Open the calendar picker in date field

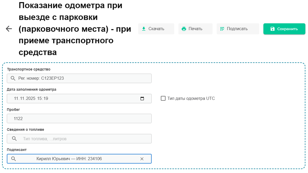tap(142, 99)
